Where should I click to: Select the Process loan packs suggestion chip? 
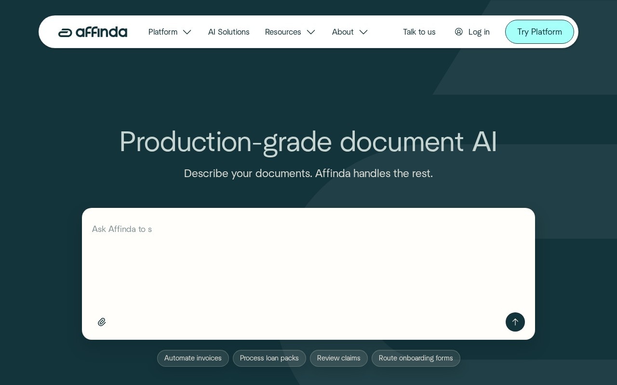[269, 358]
